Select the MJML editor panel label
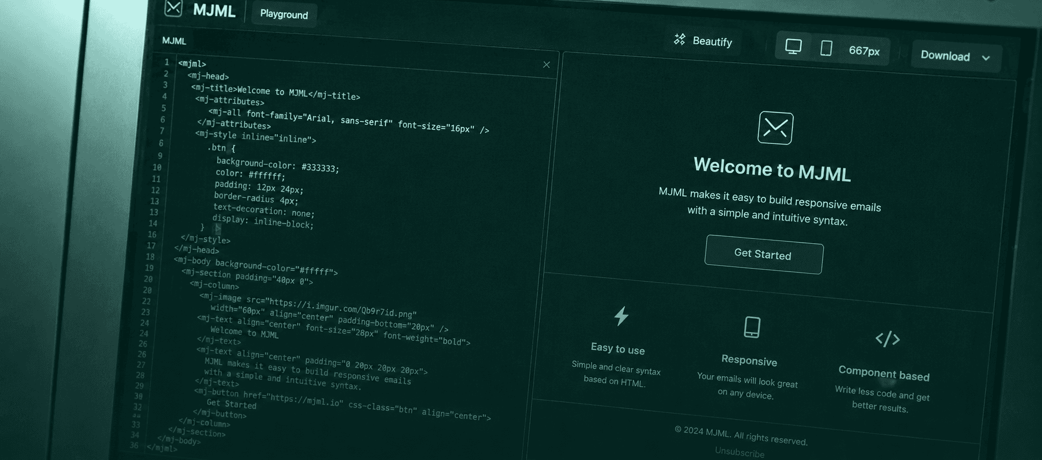 174,41
